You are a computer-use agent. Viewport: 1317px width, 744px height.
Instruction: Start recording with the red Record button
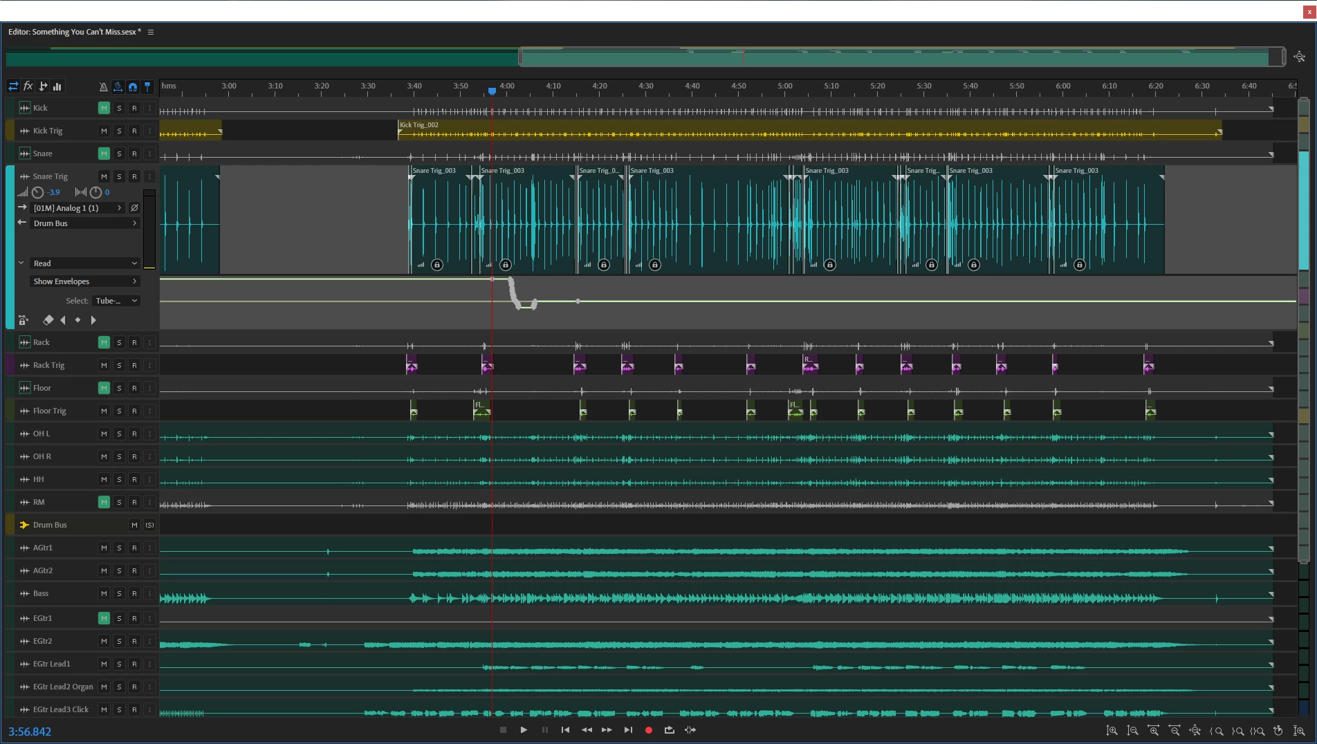(649, 730)
